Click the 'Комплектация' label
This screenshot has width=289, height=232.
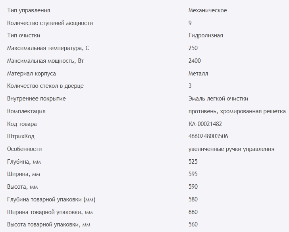[x=26, y=111]
